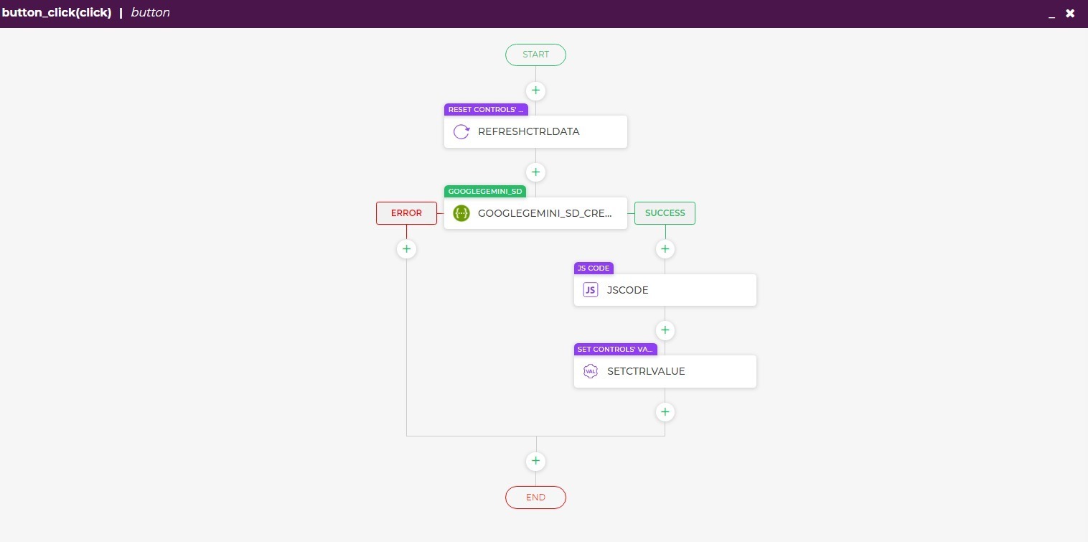Click the JS CODE purple tag

click(594, 268)
